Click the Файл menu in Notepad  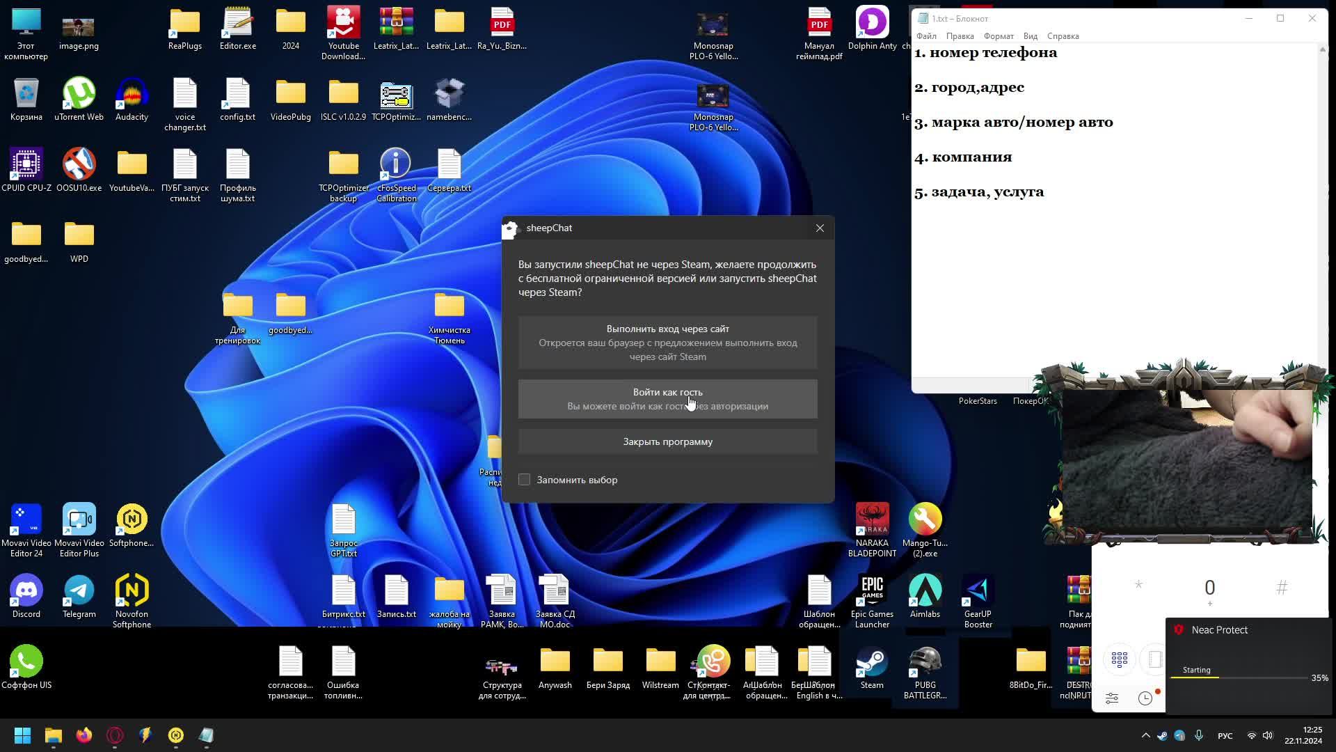coord(927,36)
